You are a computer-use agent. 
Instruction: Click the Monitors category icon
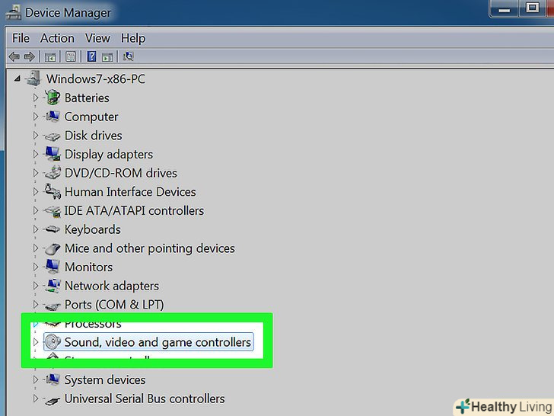[53, 267]
